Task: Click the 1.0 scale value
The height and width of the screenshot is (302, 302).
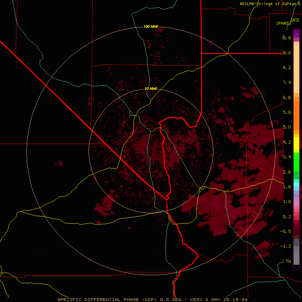Action: 287,202
